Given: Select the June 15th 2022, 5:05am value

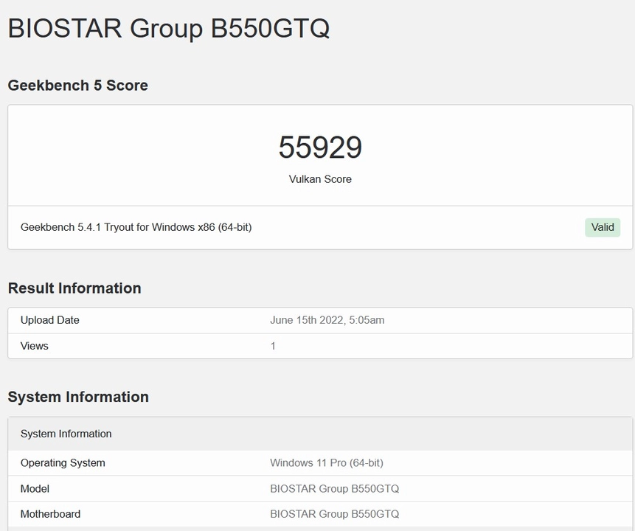Looking at the screenshot, I should coord(327,320).
